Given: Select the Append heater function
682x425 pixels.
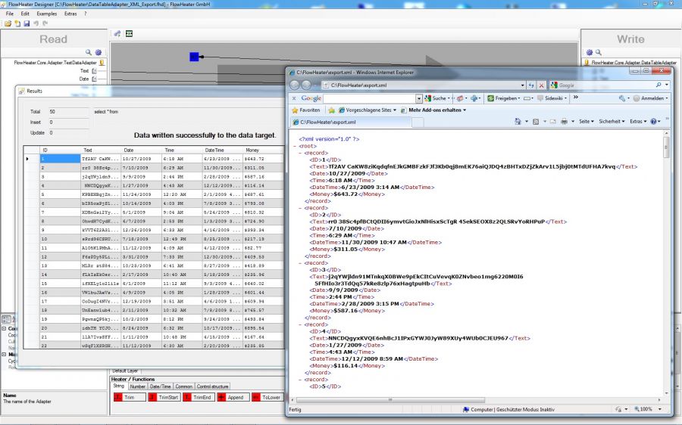Looking at the screenshot, I should (233, 397).
